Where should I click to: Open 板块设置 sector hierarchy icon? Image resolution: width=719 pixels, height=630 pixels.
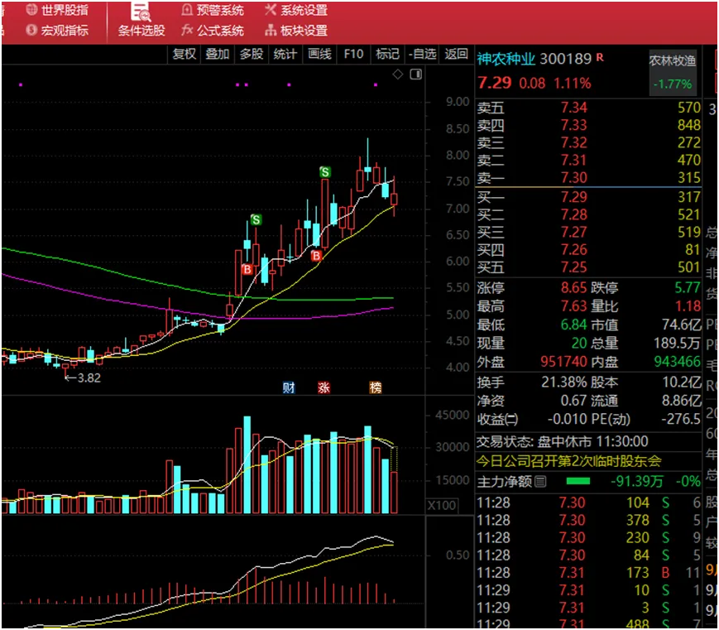271,31
